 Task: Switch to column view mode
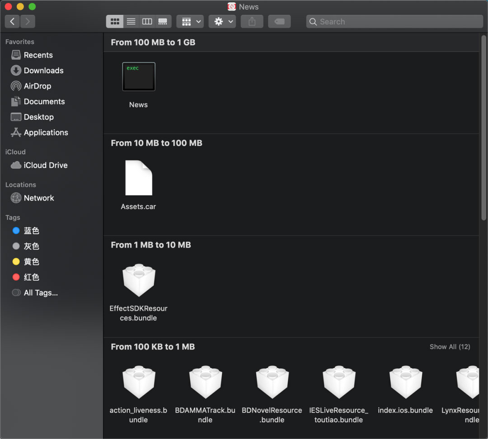pos(147,21)
